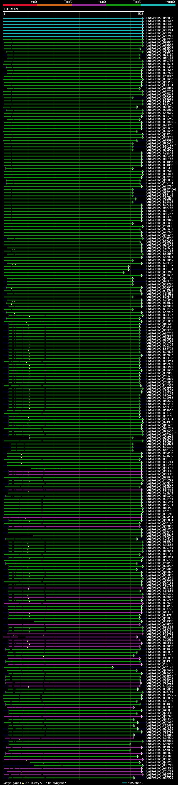Select the UniRef100_C9SD07 label
178x785 pixels.
(160, 321)
